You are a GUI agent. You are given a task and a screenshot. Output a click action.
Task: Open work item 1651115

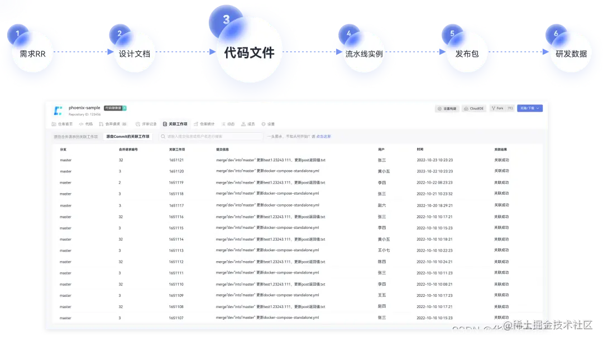point(176,228)
